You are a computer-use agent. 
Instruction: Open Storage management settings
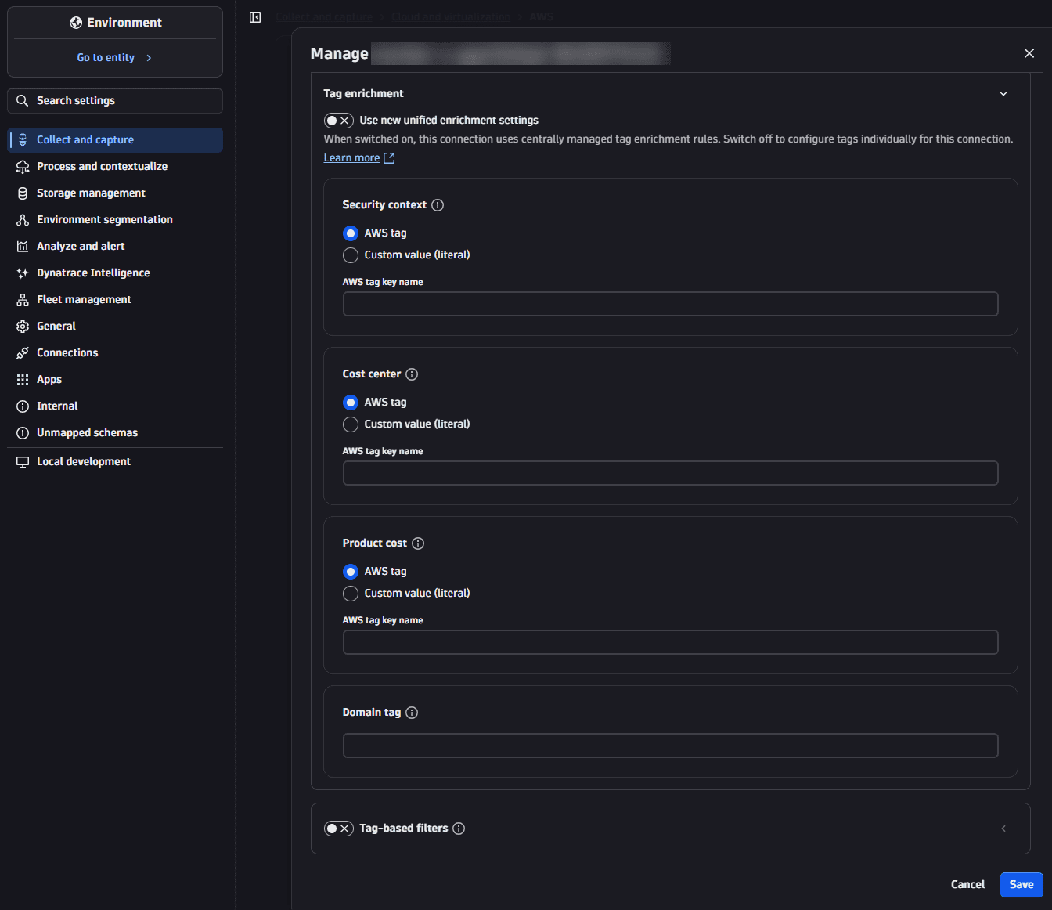[115, 193]
